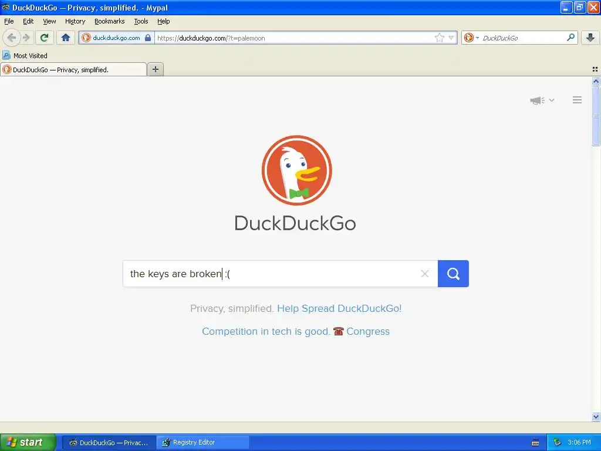601x451 pixels.
Task: Click the toolbar search magnifier icon
Action: click(570, 38)
